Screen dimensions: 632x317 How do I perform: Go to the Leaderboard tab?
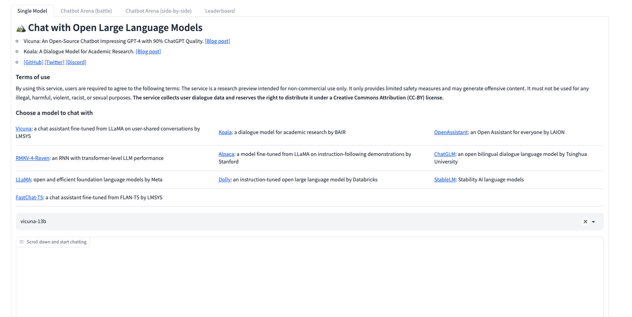(x=220, y=11)
